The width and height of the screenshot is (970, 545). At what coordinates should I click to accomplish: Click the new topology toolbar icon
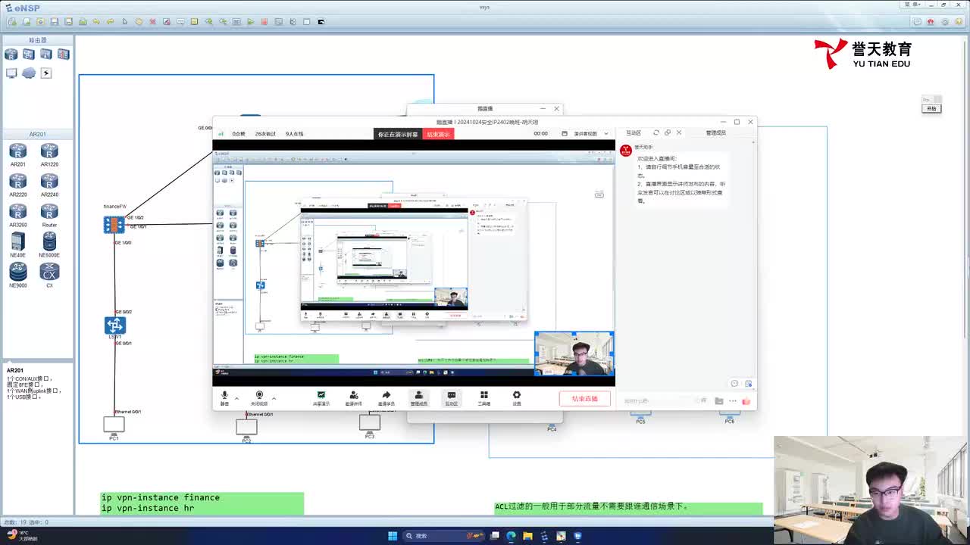12,21
